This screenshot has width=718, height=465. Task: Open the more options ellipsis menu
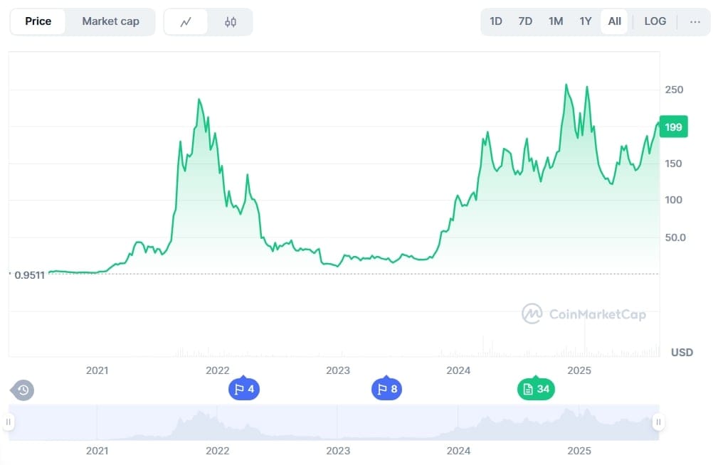[x=695, y=21]
